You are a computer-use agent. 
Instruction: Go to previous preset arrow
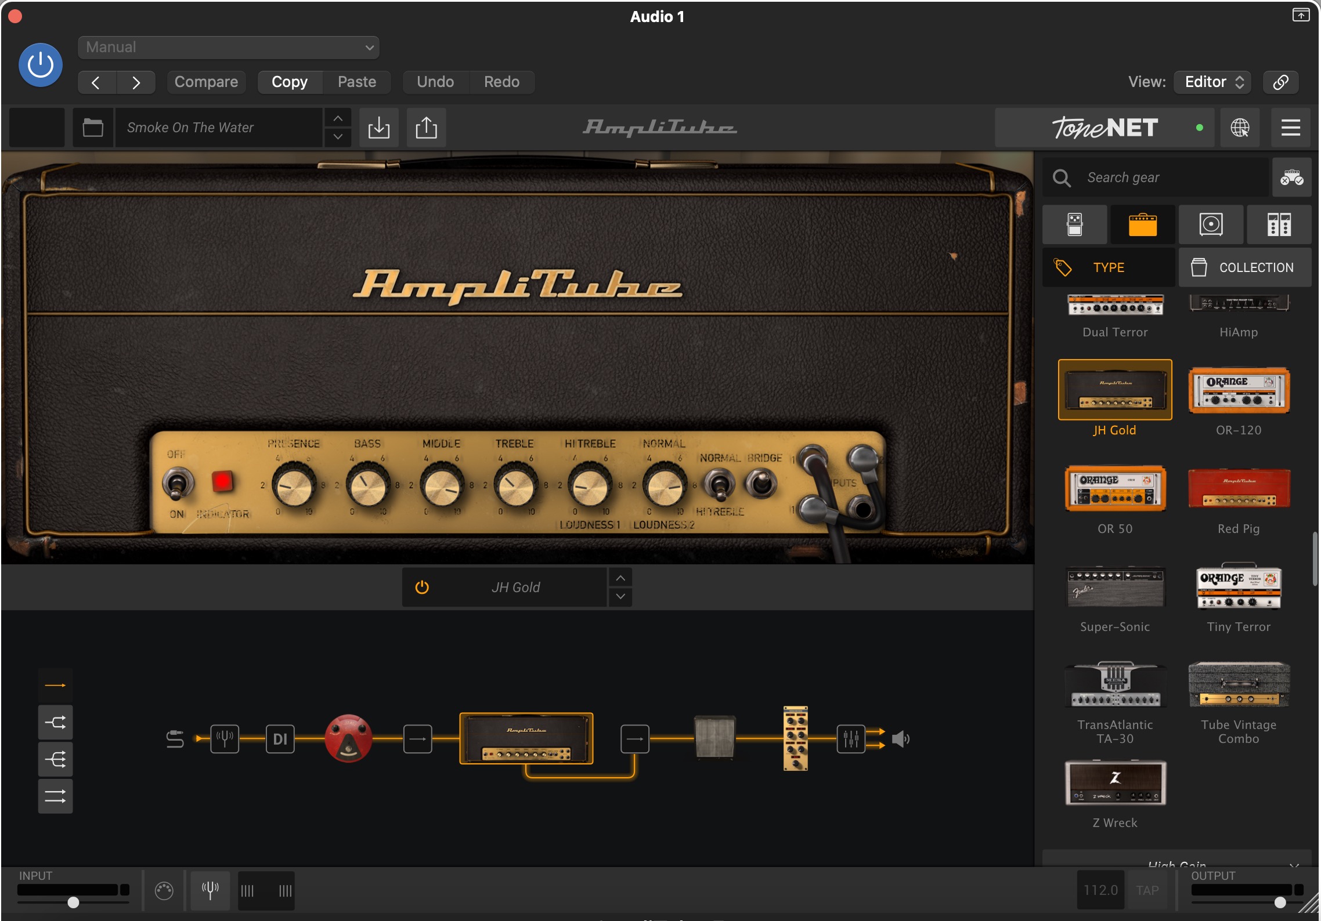pos(96,82)
